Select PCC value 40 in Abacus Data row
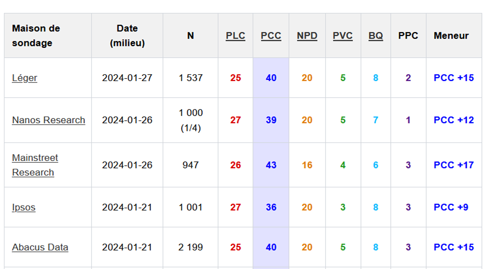This screenshot has height=269, width=486. click(271, 247)
